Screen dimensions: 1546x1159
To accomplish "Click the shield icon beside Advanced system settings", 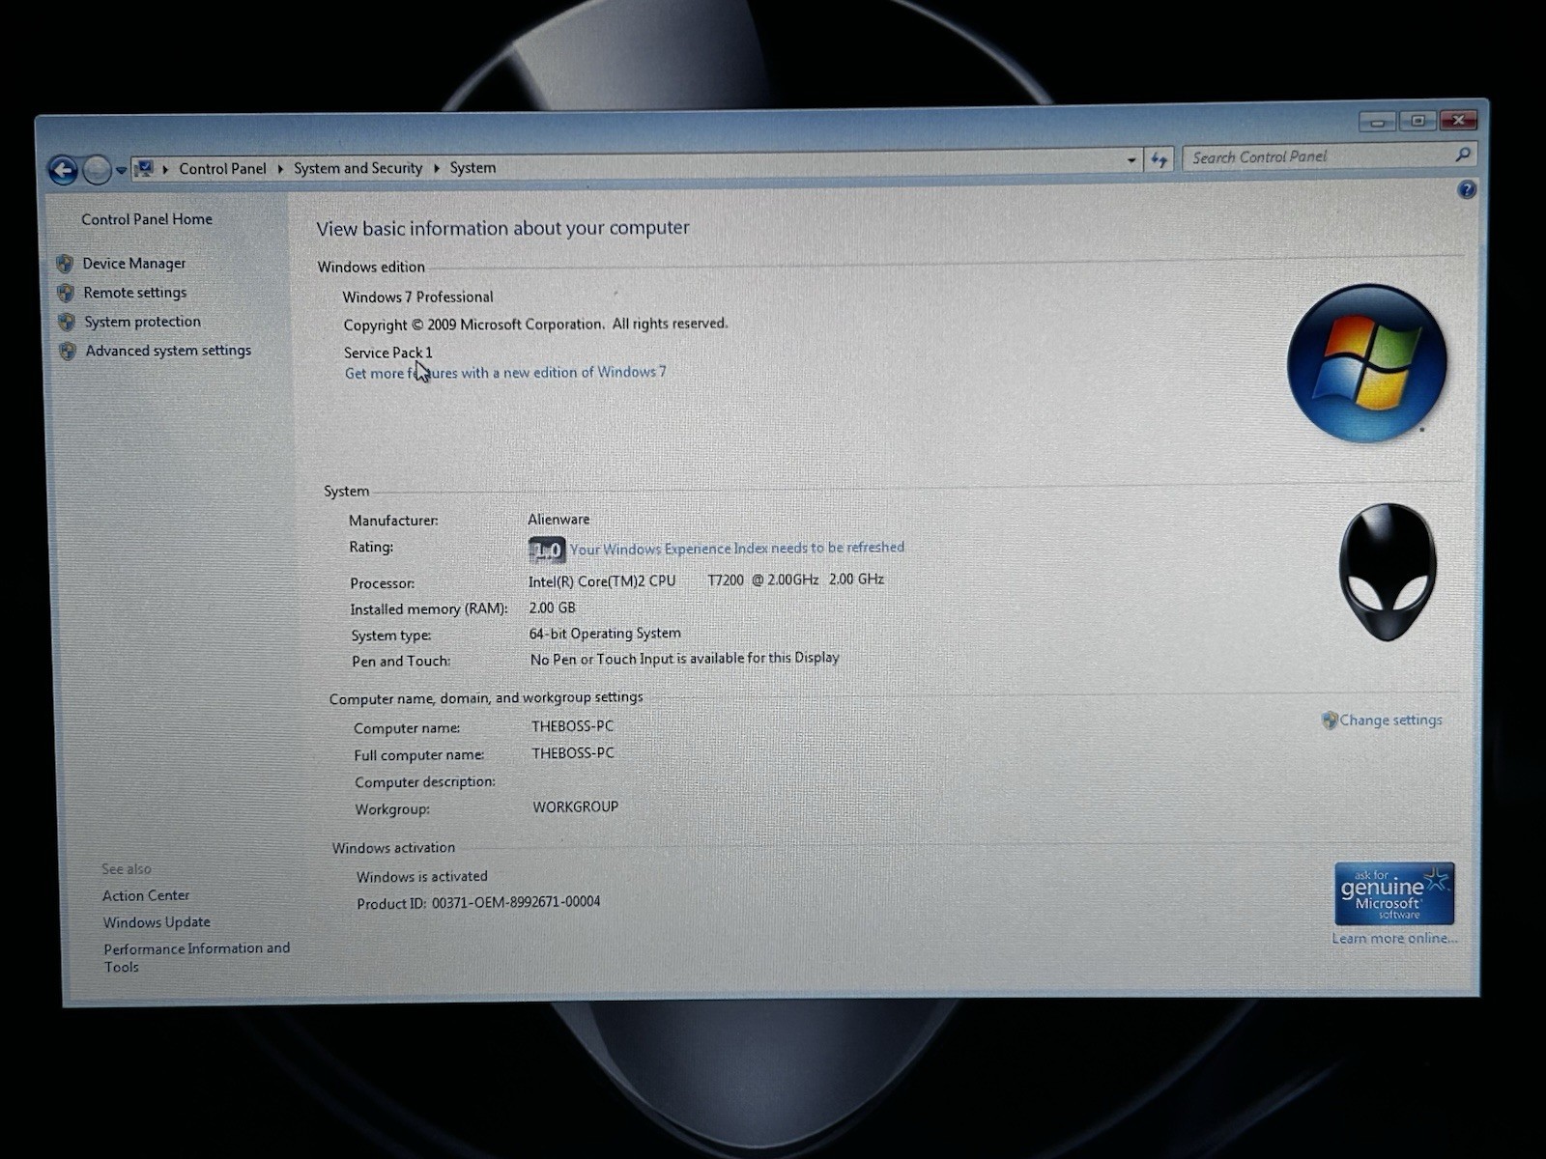I will click(x=68, y=351).
